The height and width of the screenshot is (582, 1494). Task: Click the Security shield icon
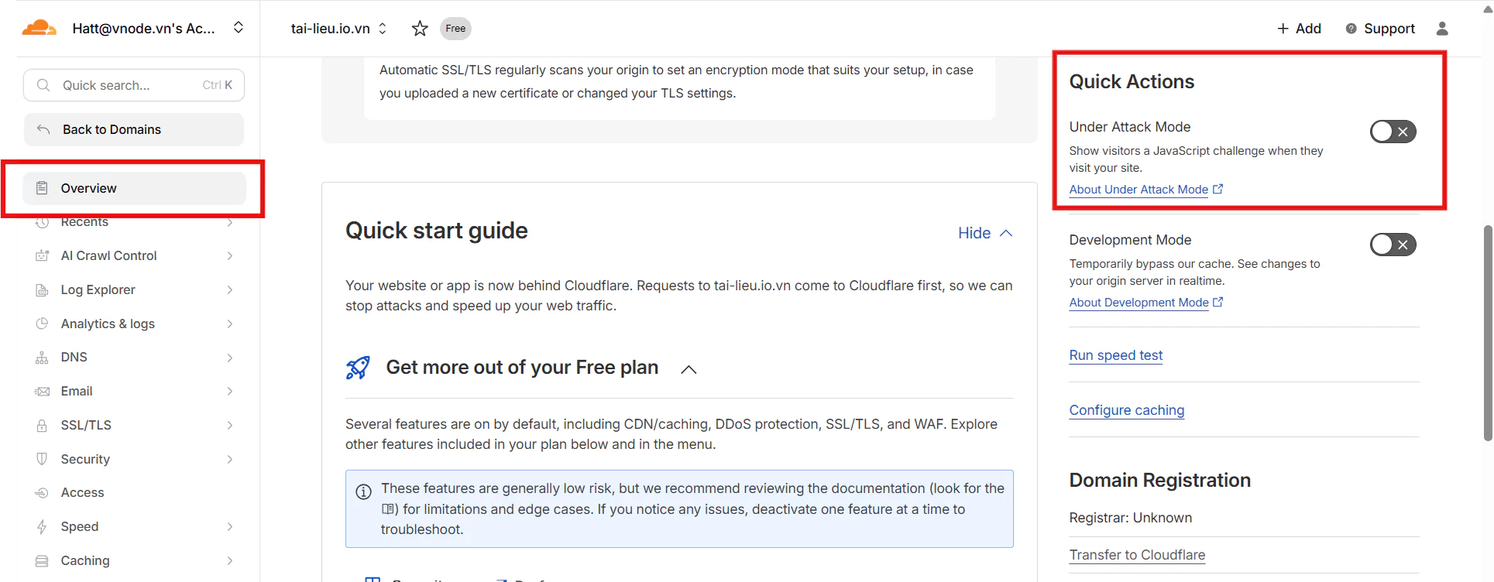(x=42, y=459)
